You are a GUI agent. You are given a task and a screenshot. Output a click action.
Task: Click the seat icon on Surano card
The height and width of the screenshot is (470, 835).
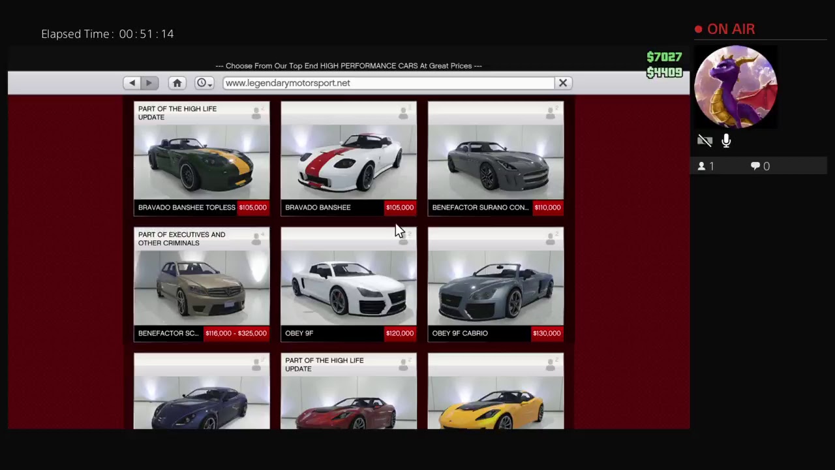point(551,114)
